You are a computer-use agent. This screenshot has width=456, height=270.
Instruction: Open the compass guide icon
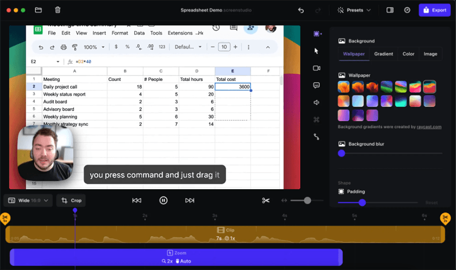407,10
